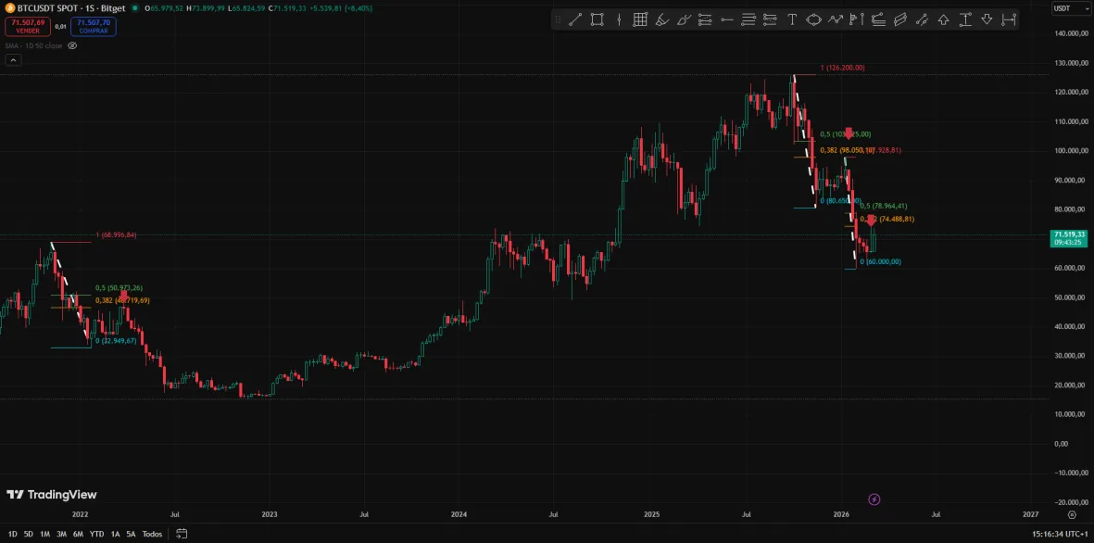1094x543 pixels.
Task: Select the horizontal ray line tool
Action: (x=727, y=19)
